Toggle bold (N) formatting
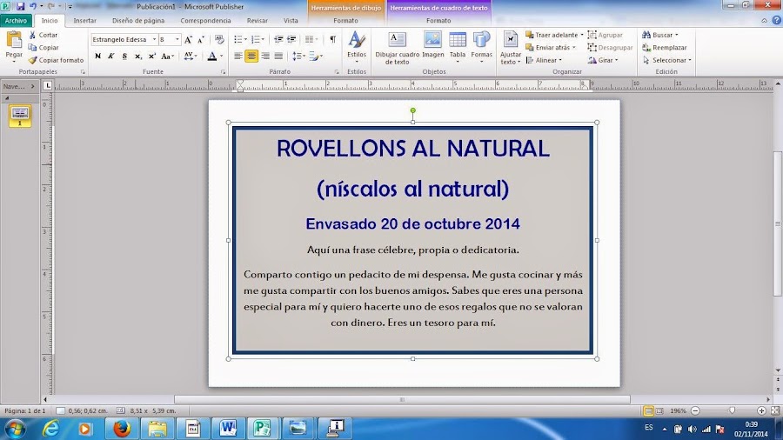This screenshot has height=440, width=783. [x=97, y=57]
